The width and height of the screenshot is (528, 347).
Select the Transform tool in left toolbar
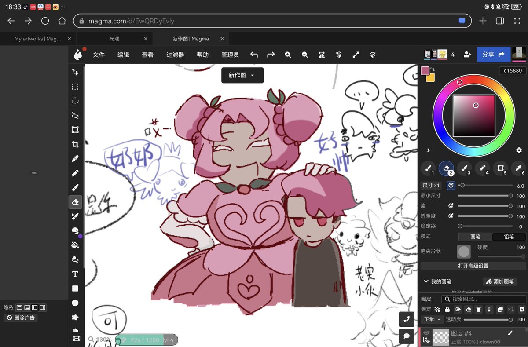coord(75,130)
